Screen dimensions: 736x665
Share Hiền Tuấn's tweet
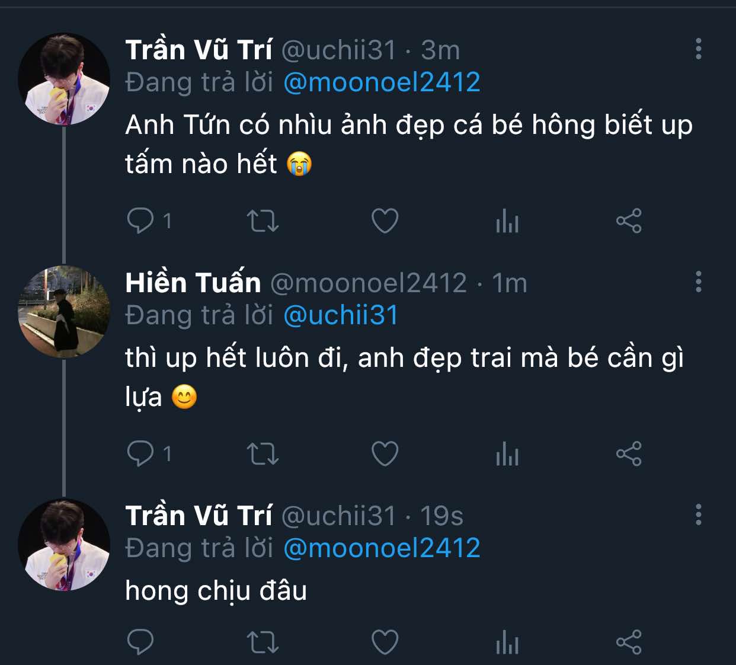point(629,454)
